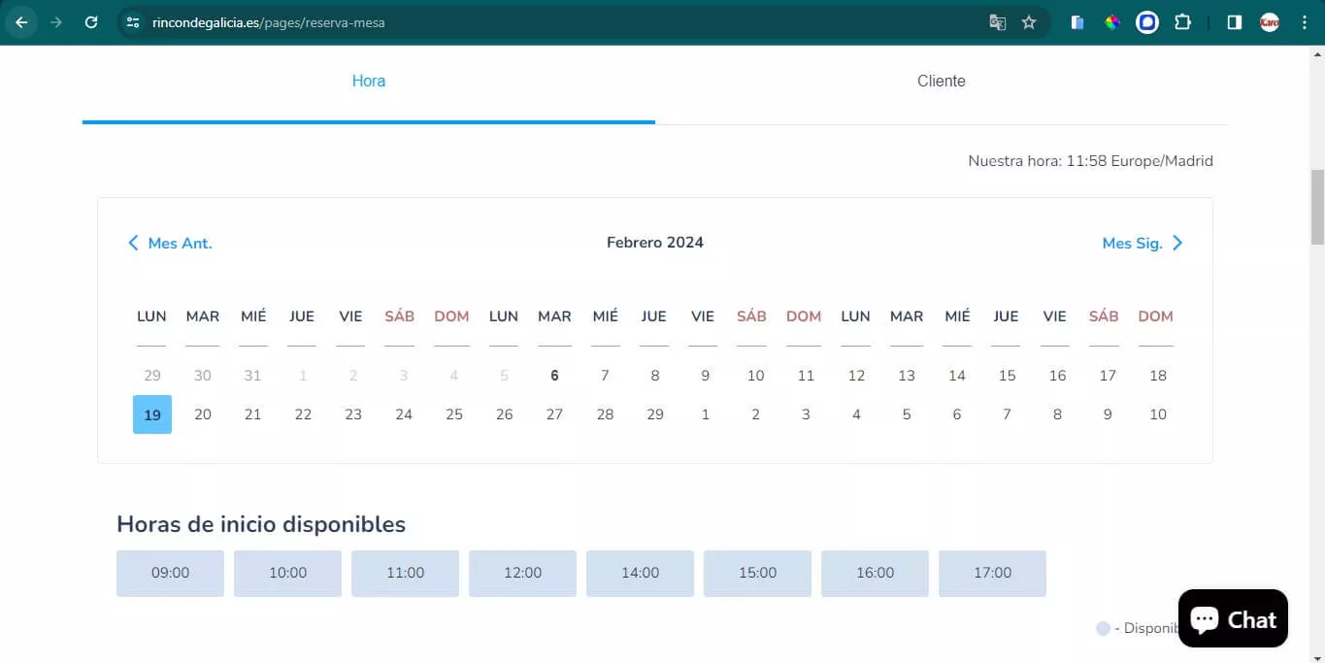The width and height of the screenshot is (1325, 663).
Task: Select the Hora tab
Action: click(x=368, y=82)
